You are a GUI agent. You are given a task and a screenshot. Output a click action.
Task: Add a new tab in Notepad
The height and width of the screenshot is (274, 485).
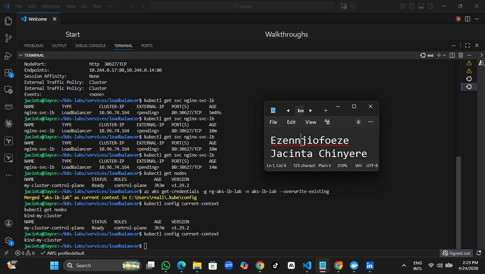click(x=326, y=111)
